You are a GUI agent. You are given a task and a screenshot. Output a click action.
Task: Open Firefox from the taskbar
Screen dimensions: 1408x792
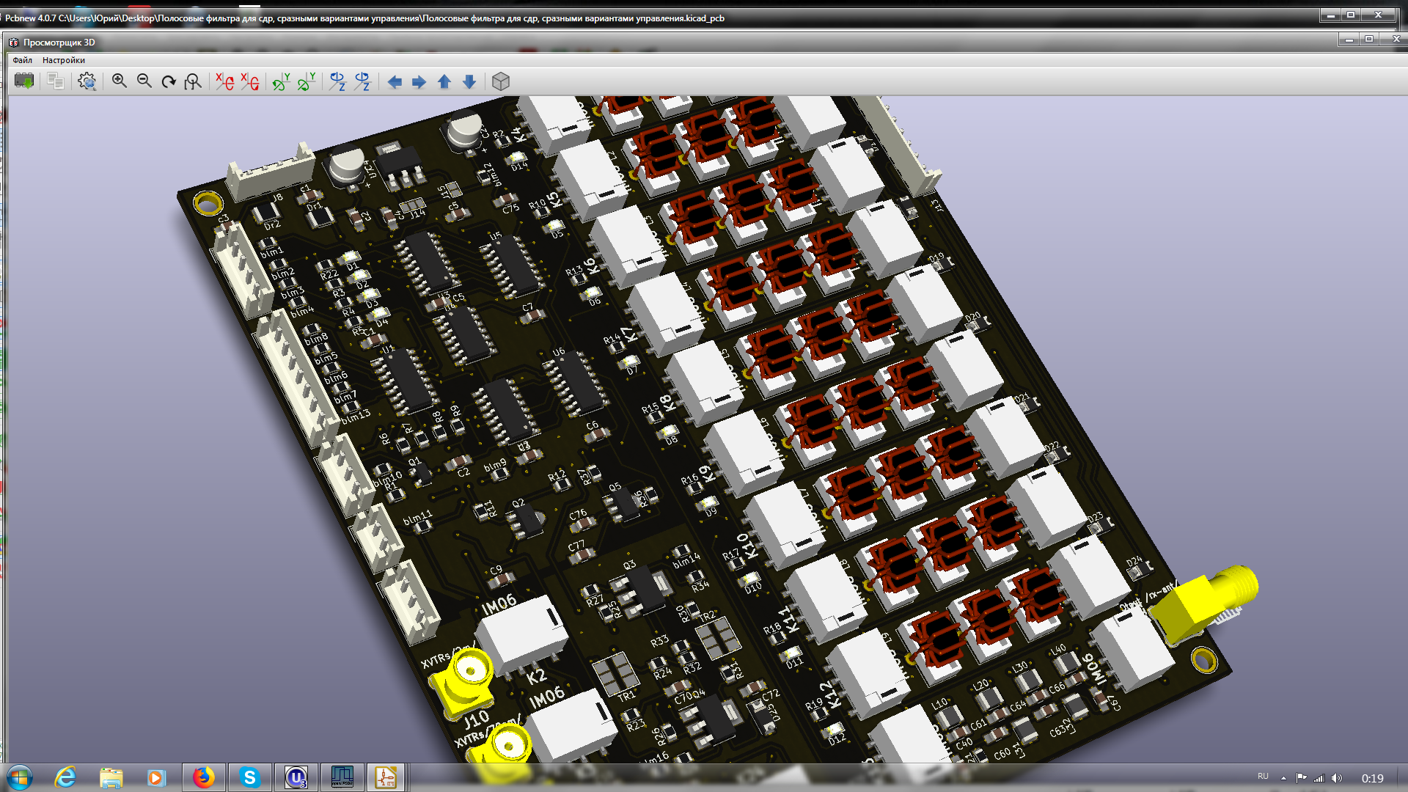[203, 777]
